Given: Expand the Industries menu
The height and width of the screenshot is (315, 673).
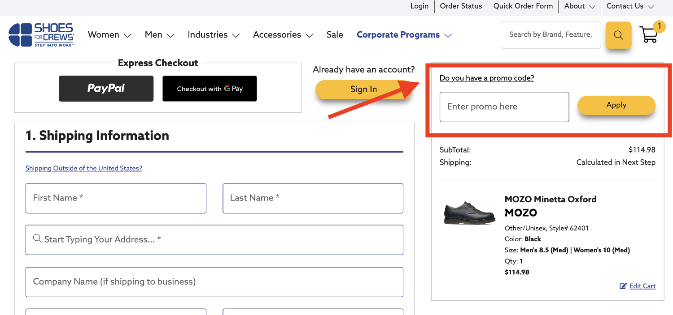Looking at the screenshot, I should point(214,35).
